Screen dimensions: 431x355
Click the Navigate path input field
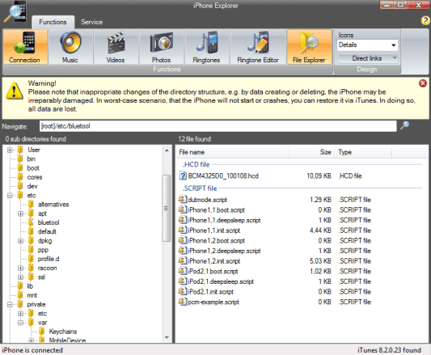pos(218,126)
